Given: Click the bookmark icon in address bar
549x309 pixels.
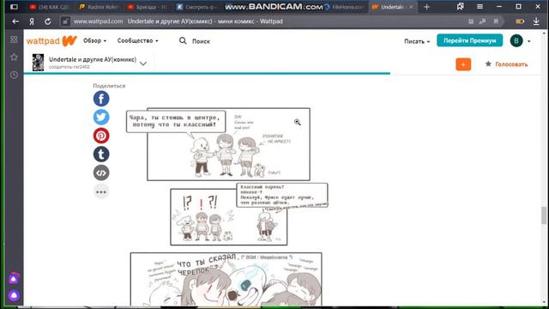Looking at the screenshot, I should pos(496,21).
